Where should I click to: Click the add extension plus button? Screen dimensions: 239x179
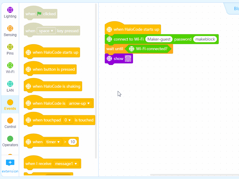[10, 163]
